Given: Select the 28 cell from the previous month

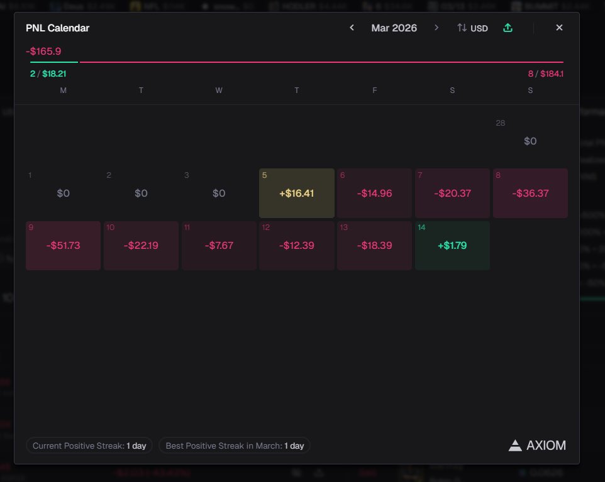Looking at the screenshot, I should coord(530,141).
